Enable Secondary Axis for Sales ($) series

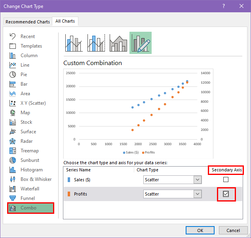(226, 179)
